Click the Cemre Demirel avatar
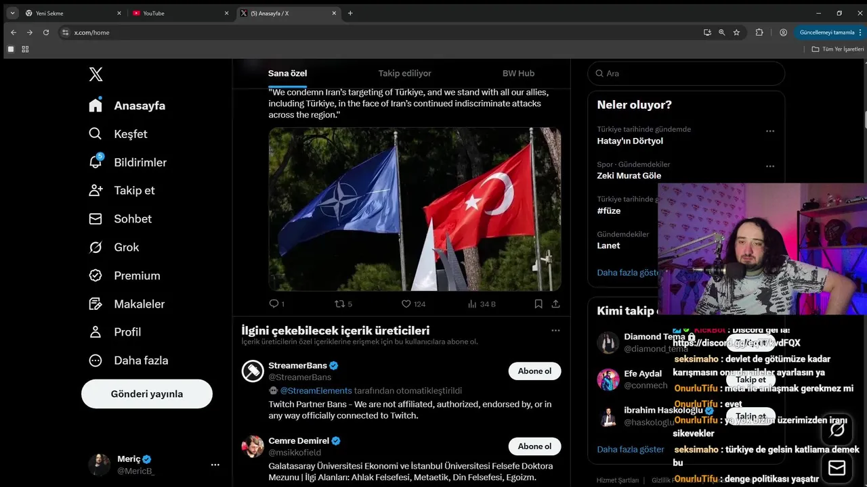 (253, 446)
